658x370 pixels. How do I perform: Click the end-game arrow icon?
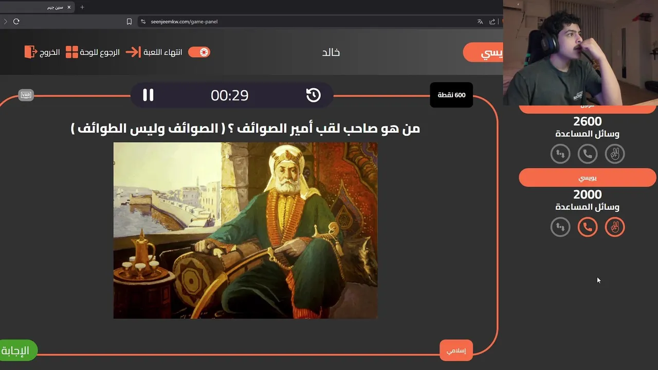pyautogui.click(x=133, y=52)
